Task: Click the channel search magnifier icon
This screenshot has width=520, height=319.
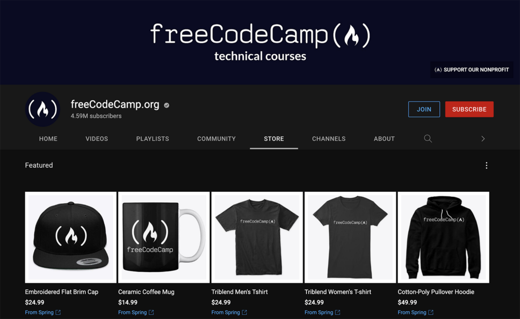Action: coord(428,138)
